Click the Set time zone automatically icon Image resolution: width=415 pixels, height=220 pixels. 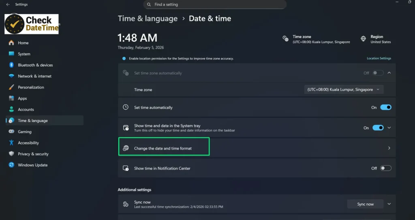(x=126, y=73)
